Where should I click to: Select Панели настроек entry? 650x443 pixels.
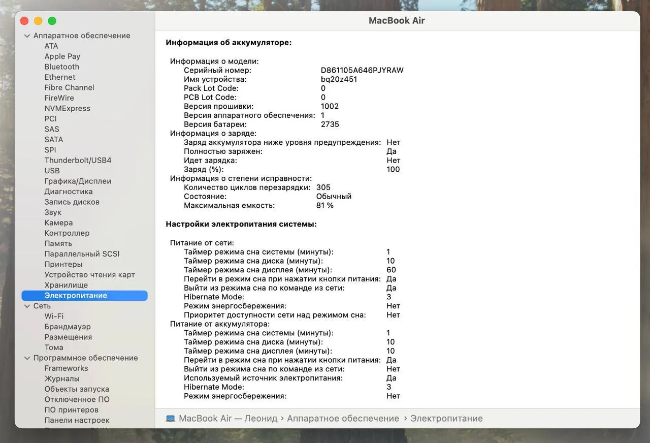pyautogui.click(x=77, y=420)
